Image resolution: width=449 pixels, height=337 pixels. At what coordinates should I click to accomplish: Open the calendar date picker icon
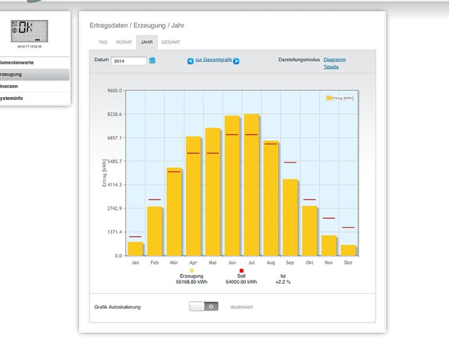point(152,61)
